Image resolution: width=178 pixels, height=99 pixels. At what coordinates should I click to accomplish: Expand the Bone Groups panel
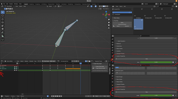[119, 77]
